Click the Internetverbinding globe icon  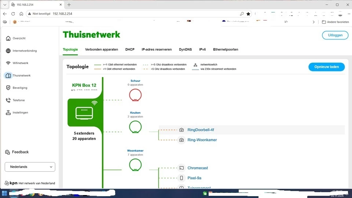8,51
